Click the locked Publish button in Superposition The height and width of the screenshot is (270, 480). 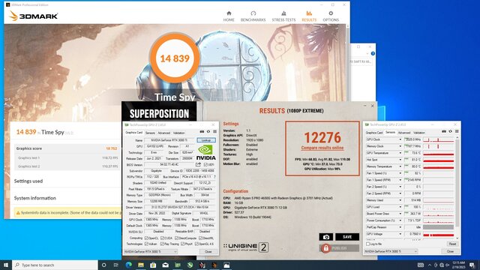339,248
